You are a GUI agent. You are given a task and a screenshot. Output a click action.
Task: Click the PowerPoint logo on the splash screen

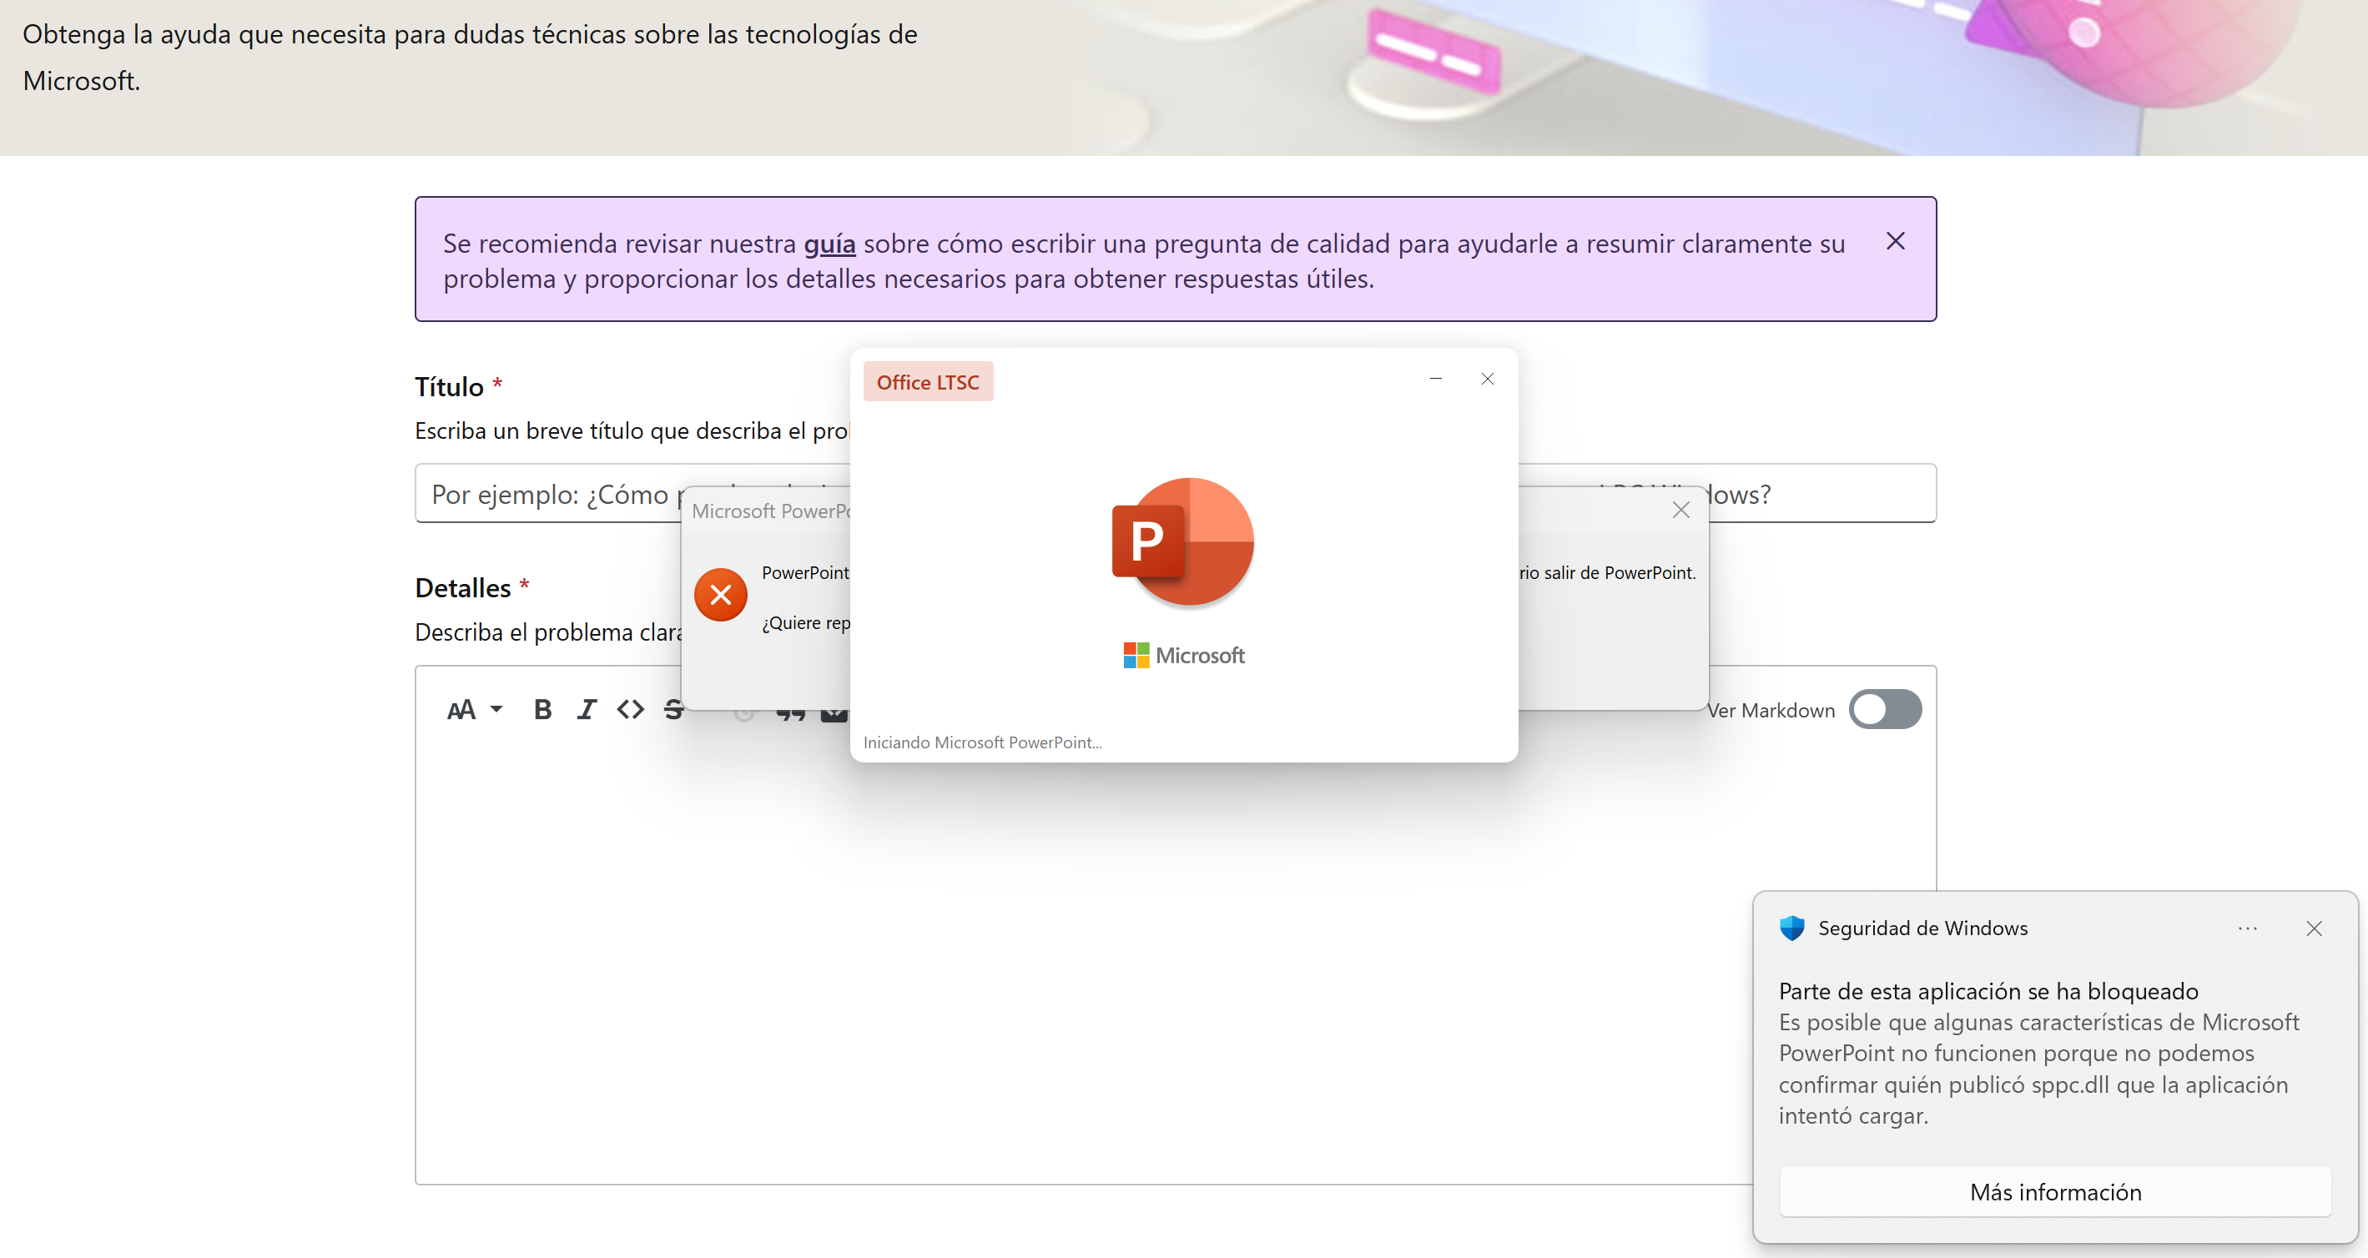click(1183, 542)
